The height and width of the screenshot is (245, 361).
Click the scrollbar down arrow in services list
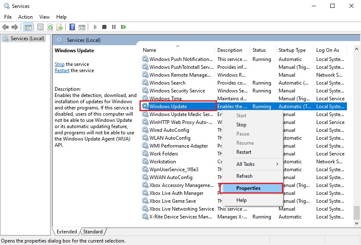(x=356, y=223)
